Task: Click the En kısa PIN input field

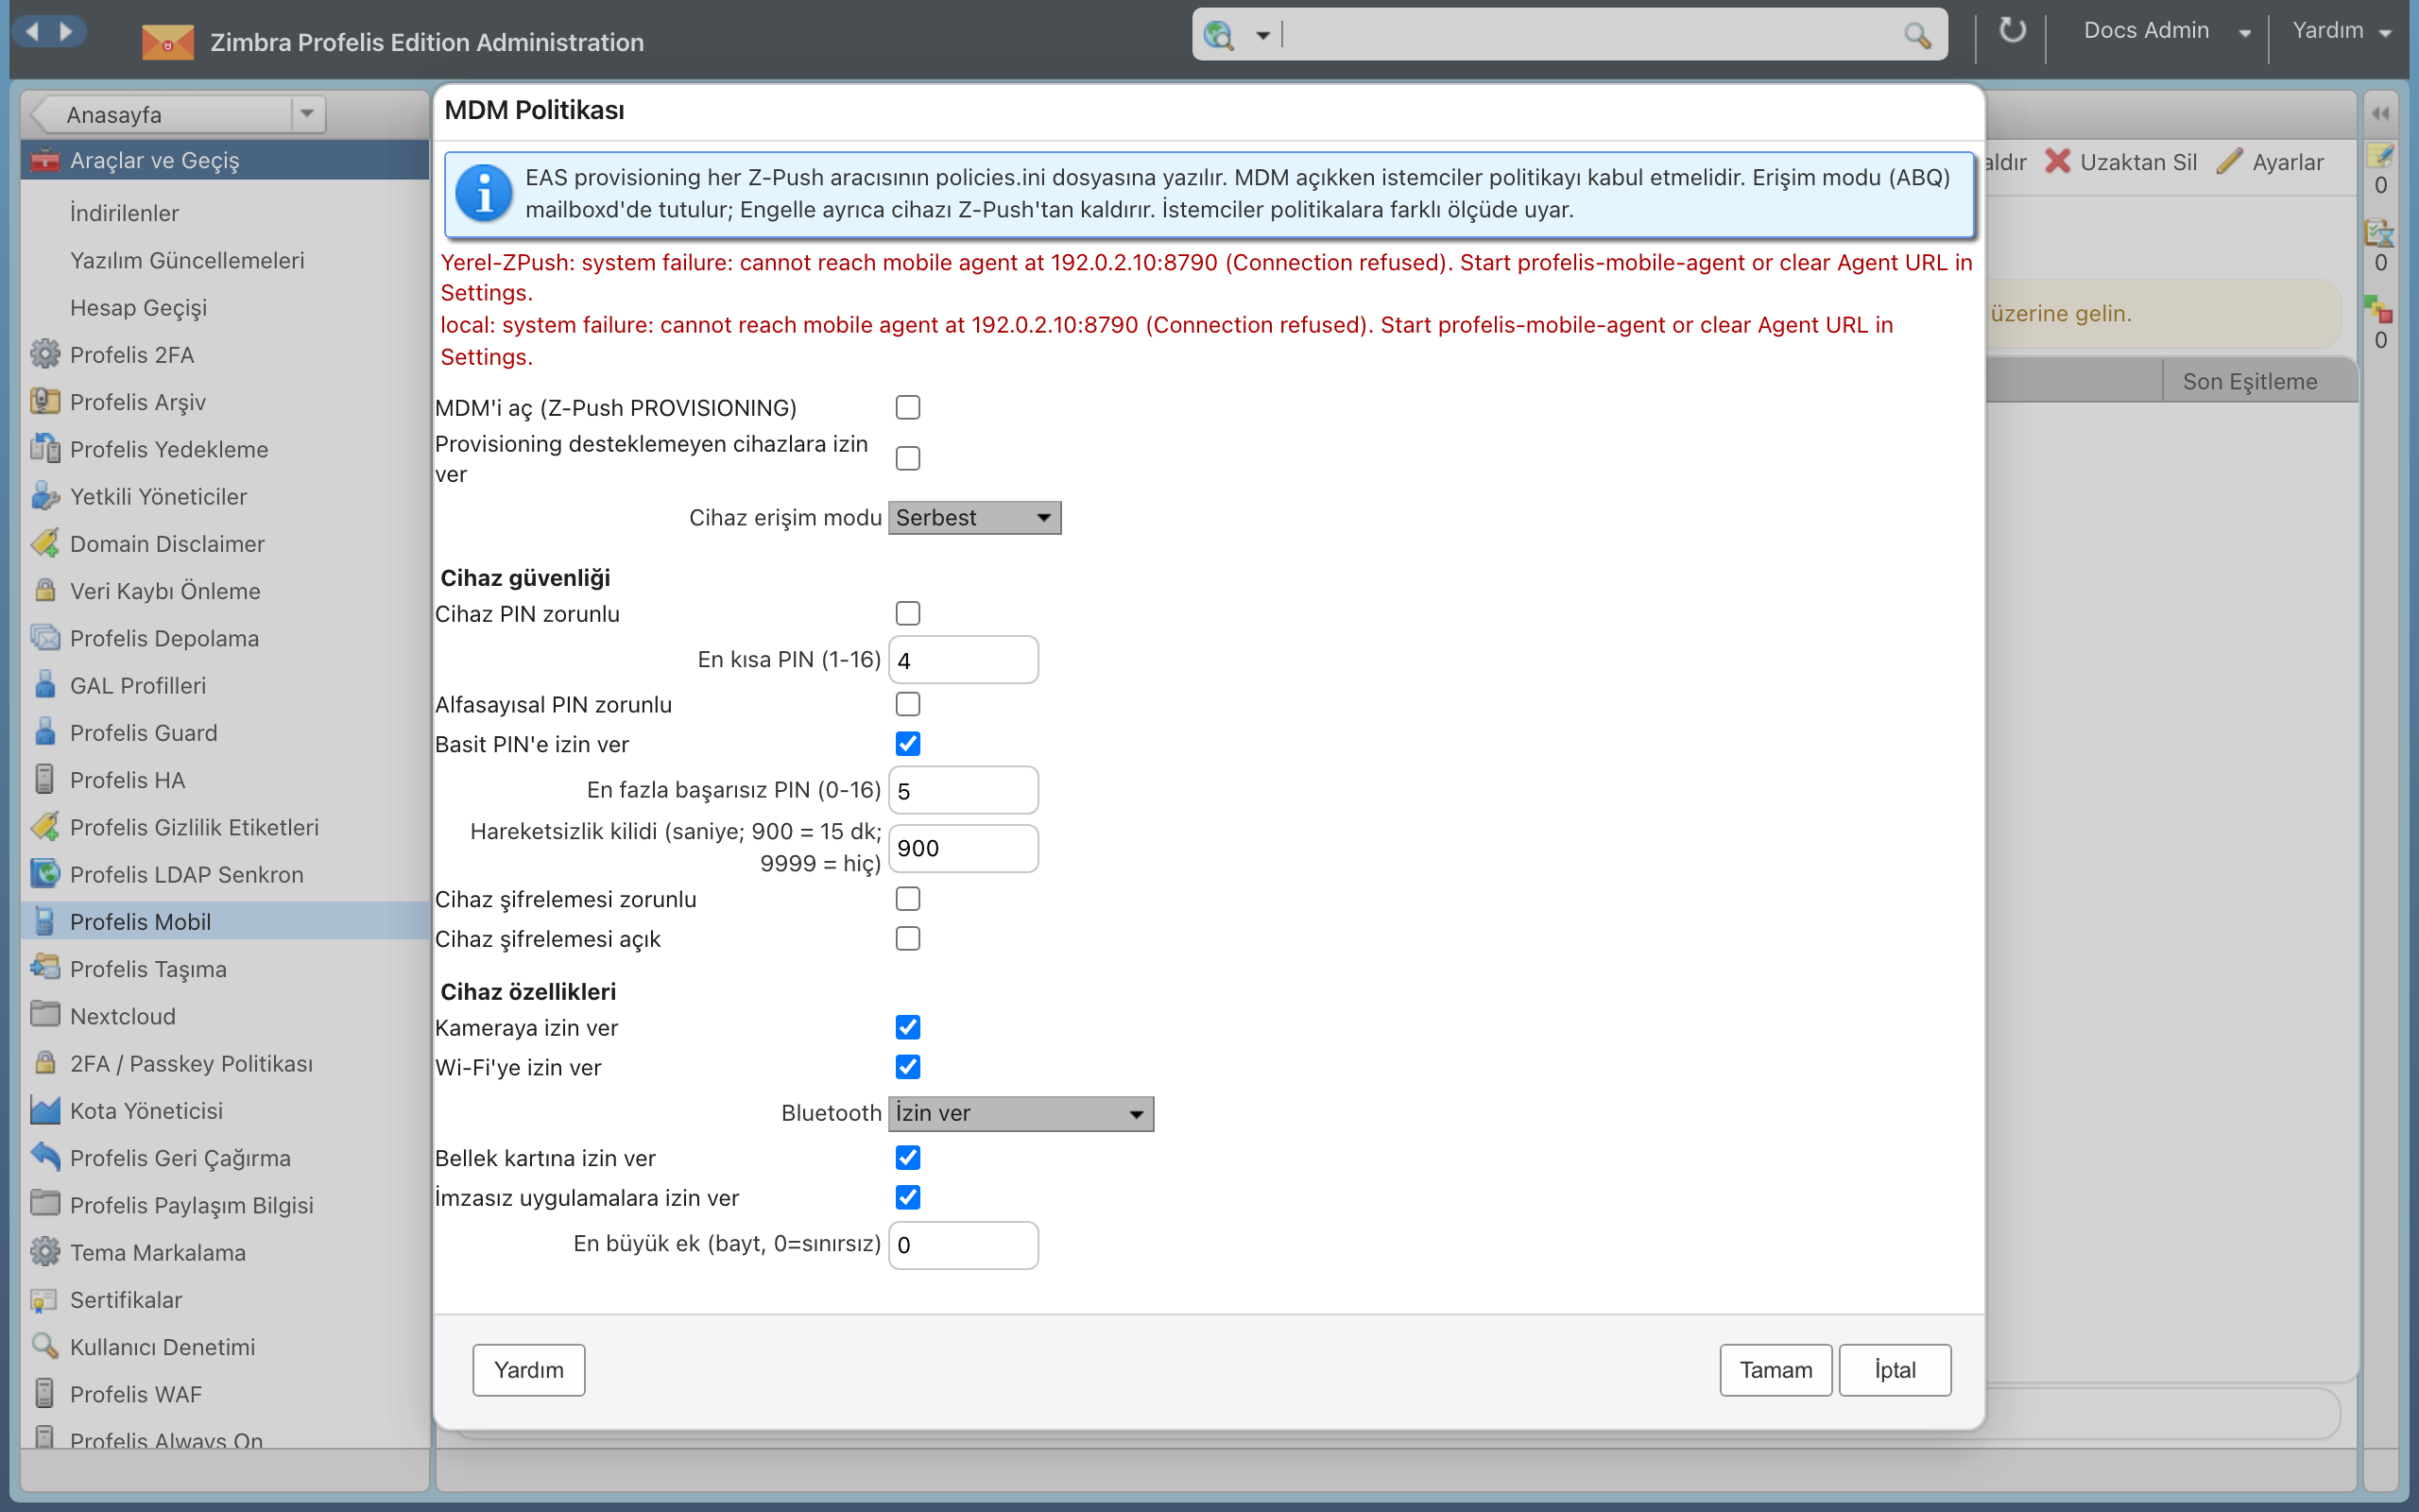Action: click(x=964, y=660)
